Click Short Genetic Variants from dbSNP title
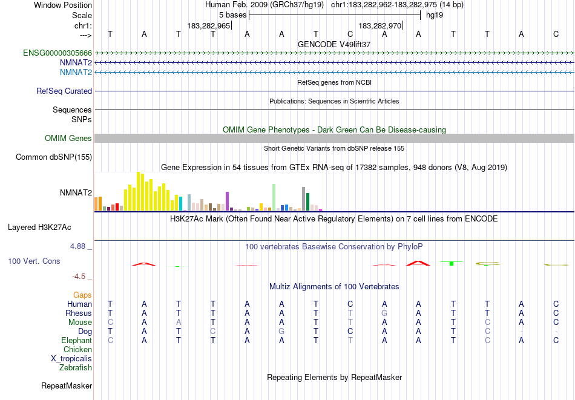This screenshot has height=400, width=575. 334,148
